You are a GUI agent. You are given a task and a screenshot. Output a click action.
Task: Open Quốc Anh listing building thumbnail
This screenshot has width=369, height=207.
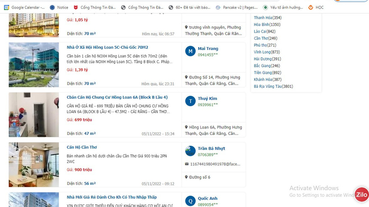34,200
